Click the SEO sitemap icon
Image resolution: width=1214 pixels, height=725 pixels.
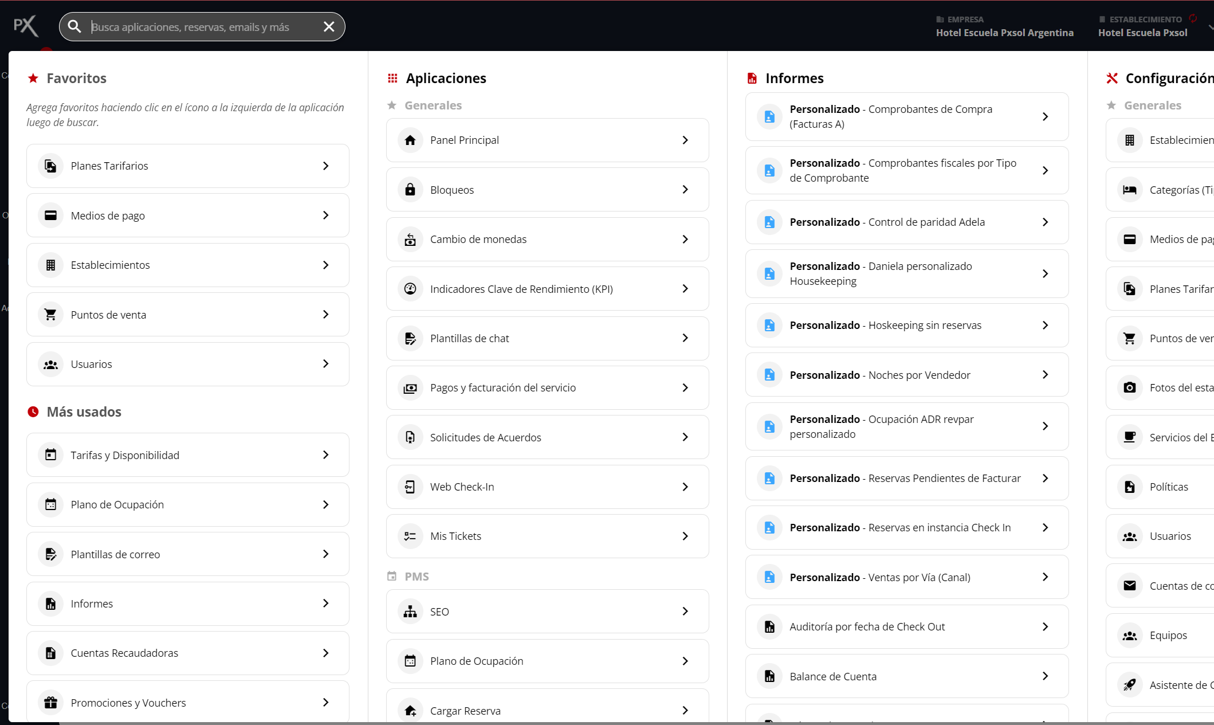pos(410,612)
